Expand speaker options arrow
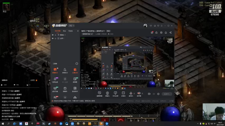 tap(142, 94)
